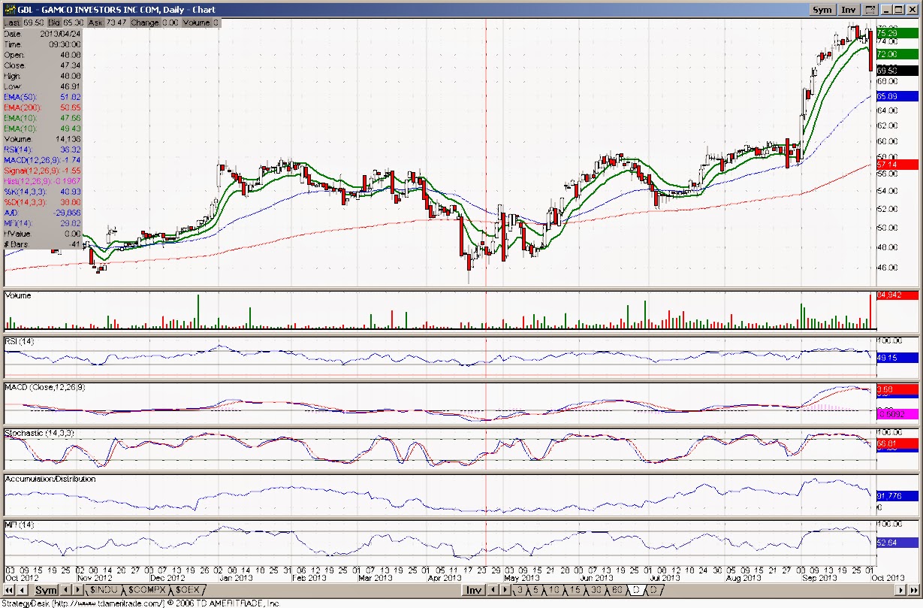This screenshot has height=608, width=923.
Task: Click the RSI(14) 36.32 data row
Action: (x=43, y=150)
